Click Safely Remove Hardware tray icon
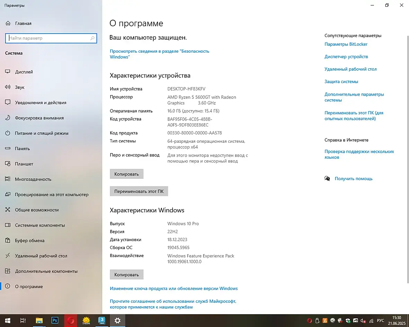The width and height of the screenshot is (409, 327). tap(317, 321)
